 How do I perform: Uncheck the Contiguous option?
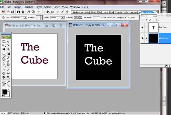[x=114, y=18]
